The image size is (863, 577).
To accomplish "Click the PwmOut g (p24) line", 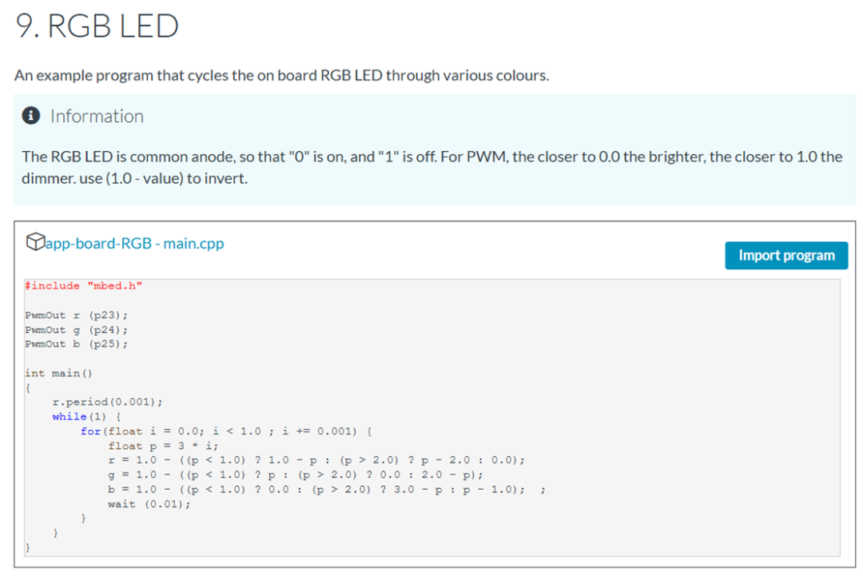I will 76,329.
